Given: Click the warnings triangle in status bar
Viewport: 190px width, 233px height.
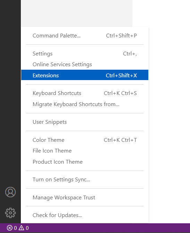Looking at the screenshot, I should [x=22, y=228].
